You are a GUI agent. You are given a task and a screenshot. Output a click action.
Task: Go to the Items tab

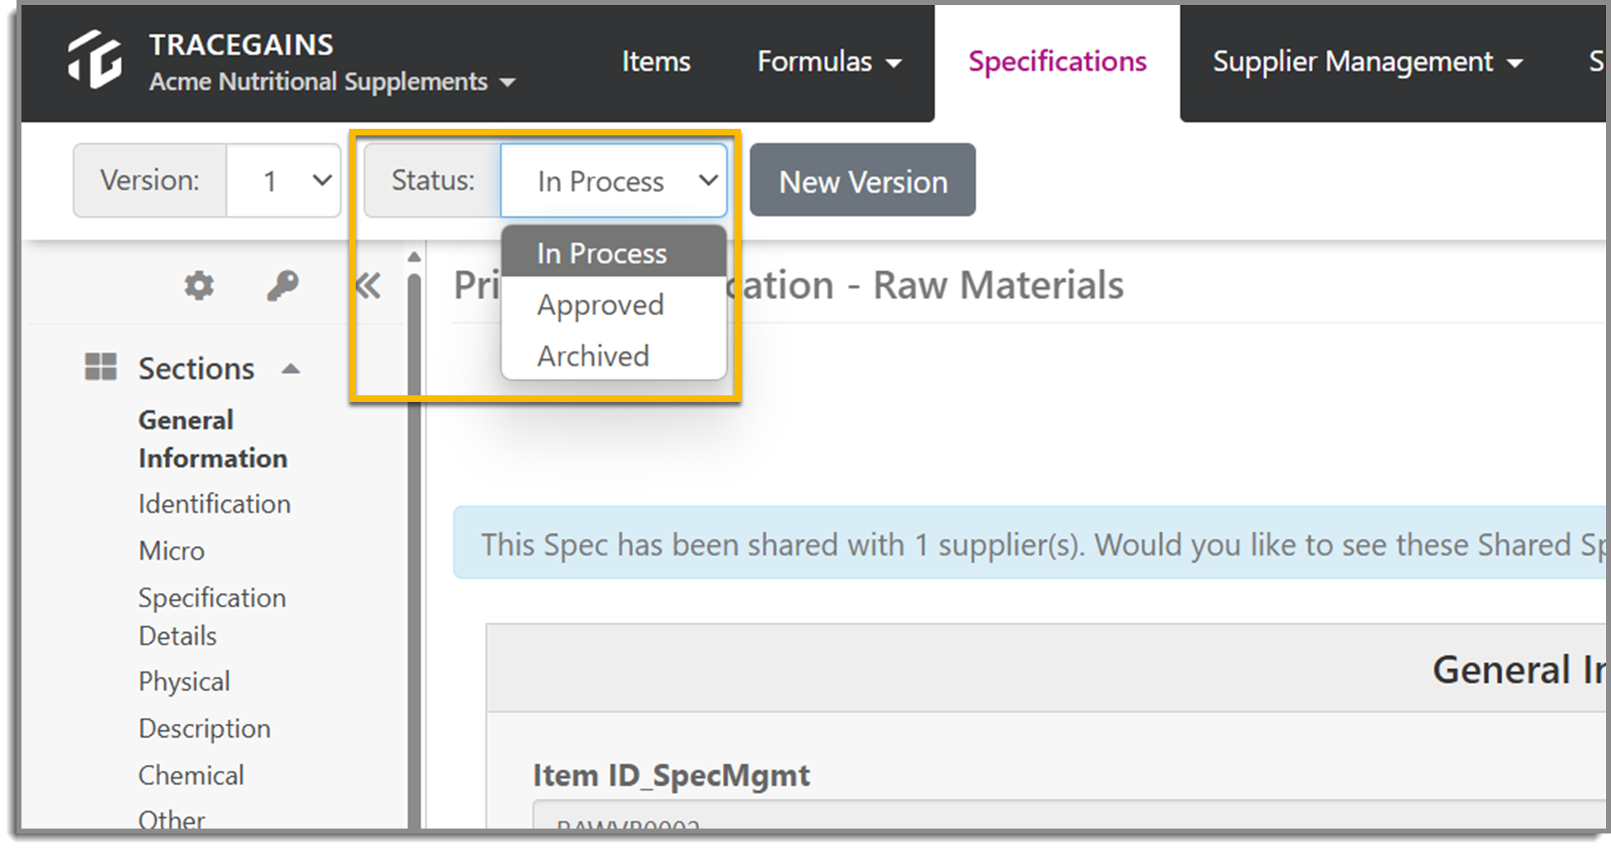[x=656, y=61]
